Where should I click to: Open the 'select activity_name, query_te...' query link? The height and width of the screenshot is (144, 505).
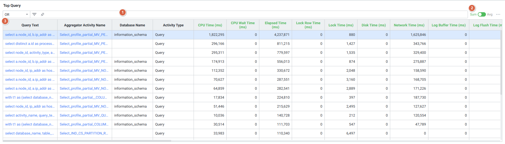[30, 115]
